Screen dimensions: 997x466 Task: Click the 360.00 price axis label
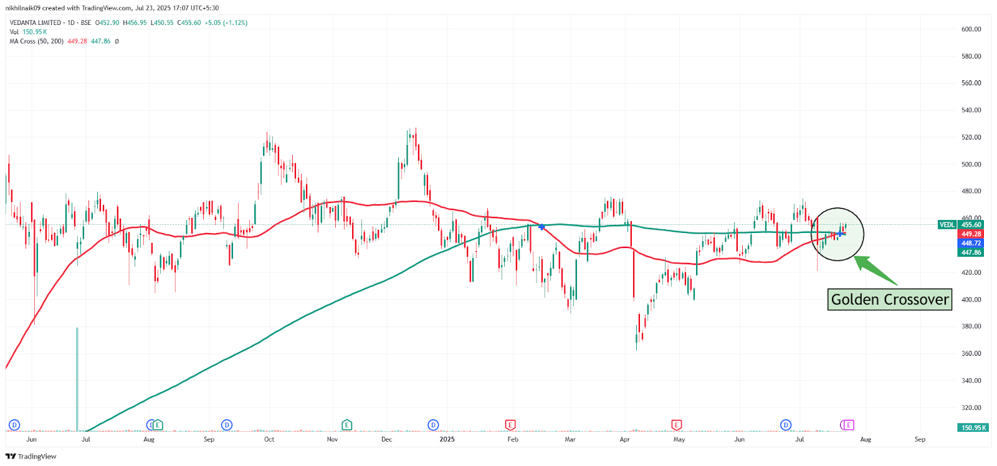click(971, 353)
